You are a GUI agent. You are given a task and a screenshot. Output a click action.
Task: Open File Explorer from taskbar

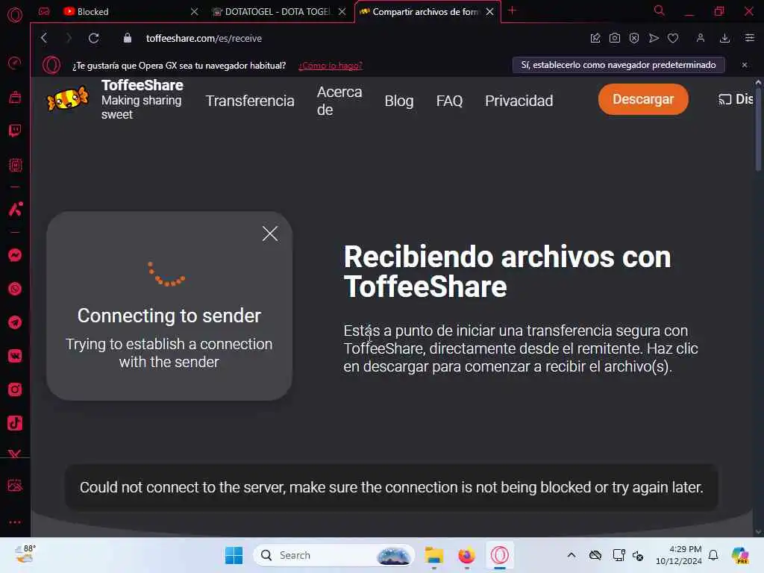tap(433, 555)
